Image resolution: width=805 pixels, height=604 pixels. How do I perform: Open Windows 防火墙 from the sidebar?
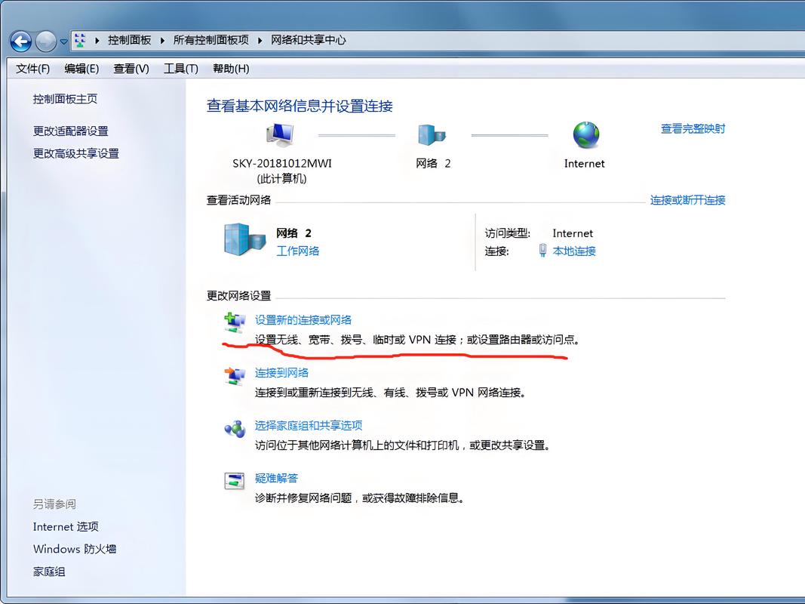click(75, 549)
